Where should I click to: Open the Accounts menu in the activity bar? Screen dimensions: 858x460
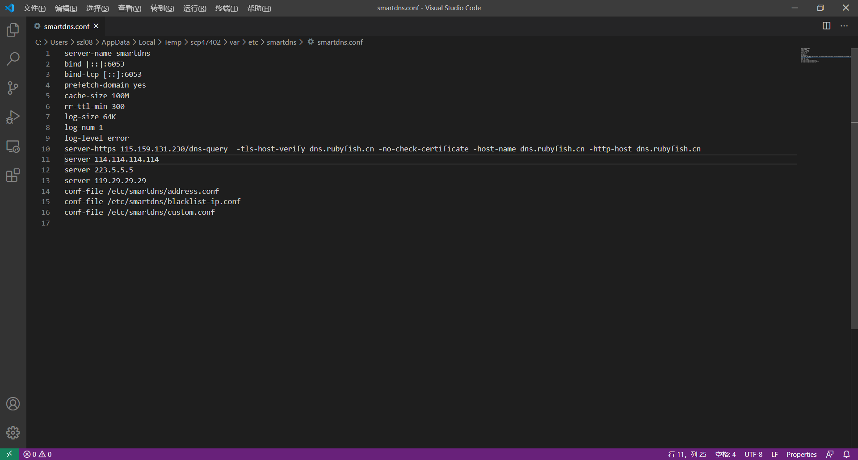(13, 403)
